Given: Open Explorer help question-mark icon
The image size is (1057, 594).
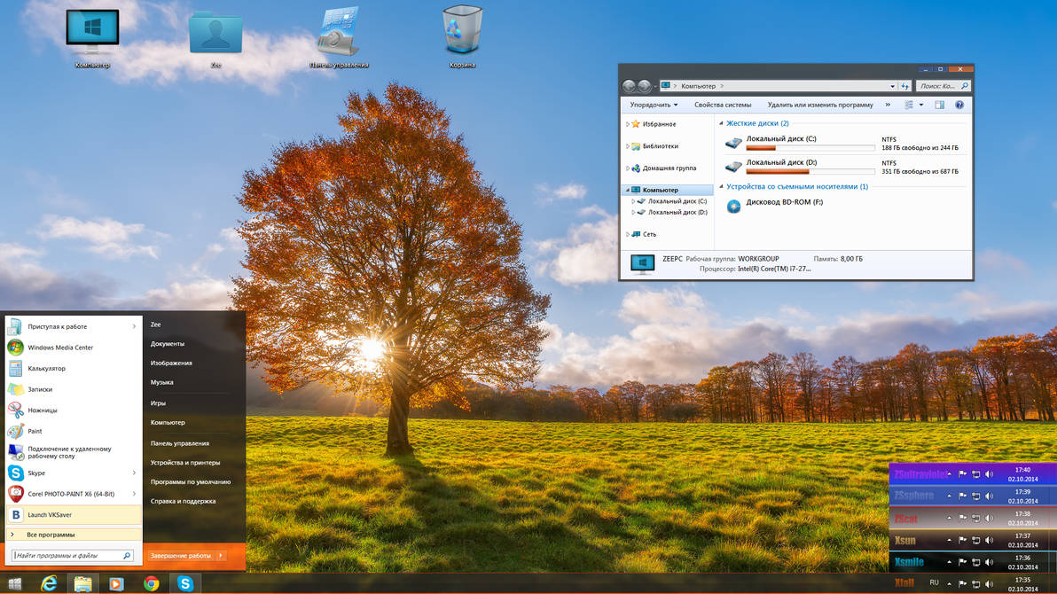Looking at the screenshot, I should [959, 105].
